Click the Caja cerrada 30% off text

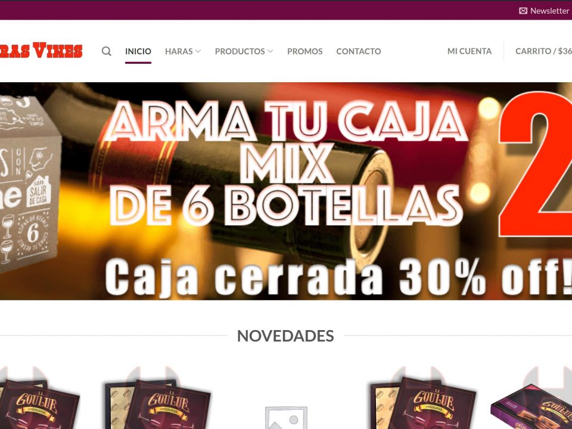tap(338, 276)
